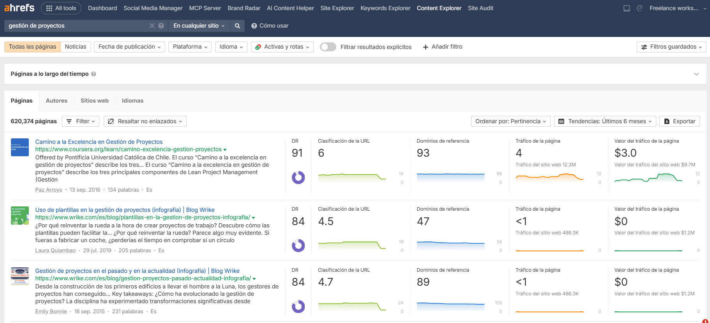The width and height of the screenshot is (710, 323).
Task: Open Site Explorer from top menu
Action: click(337, 8)
